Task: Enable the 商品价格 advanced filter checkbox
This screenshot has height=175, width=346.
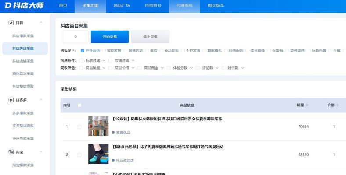Action: pyautogui.click(x=110, y=68)
